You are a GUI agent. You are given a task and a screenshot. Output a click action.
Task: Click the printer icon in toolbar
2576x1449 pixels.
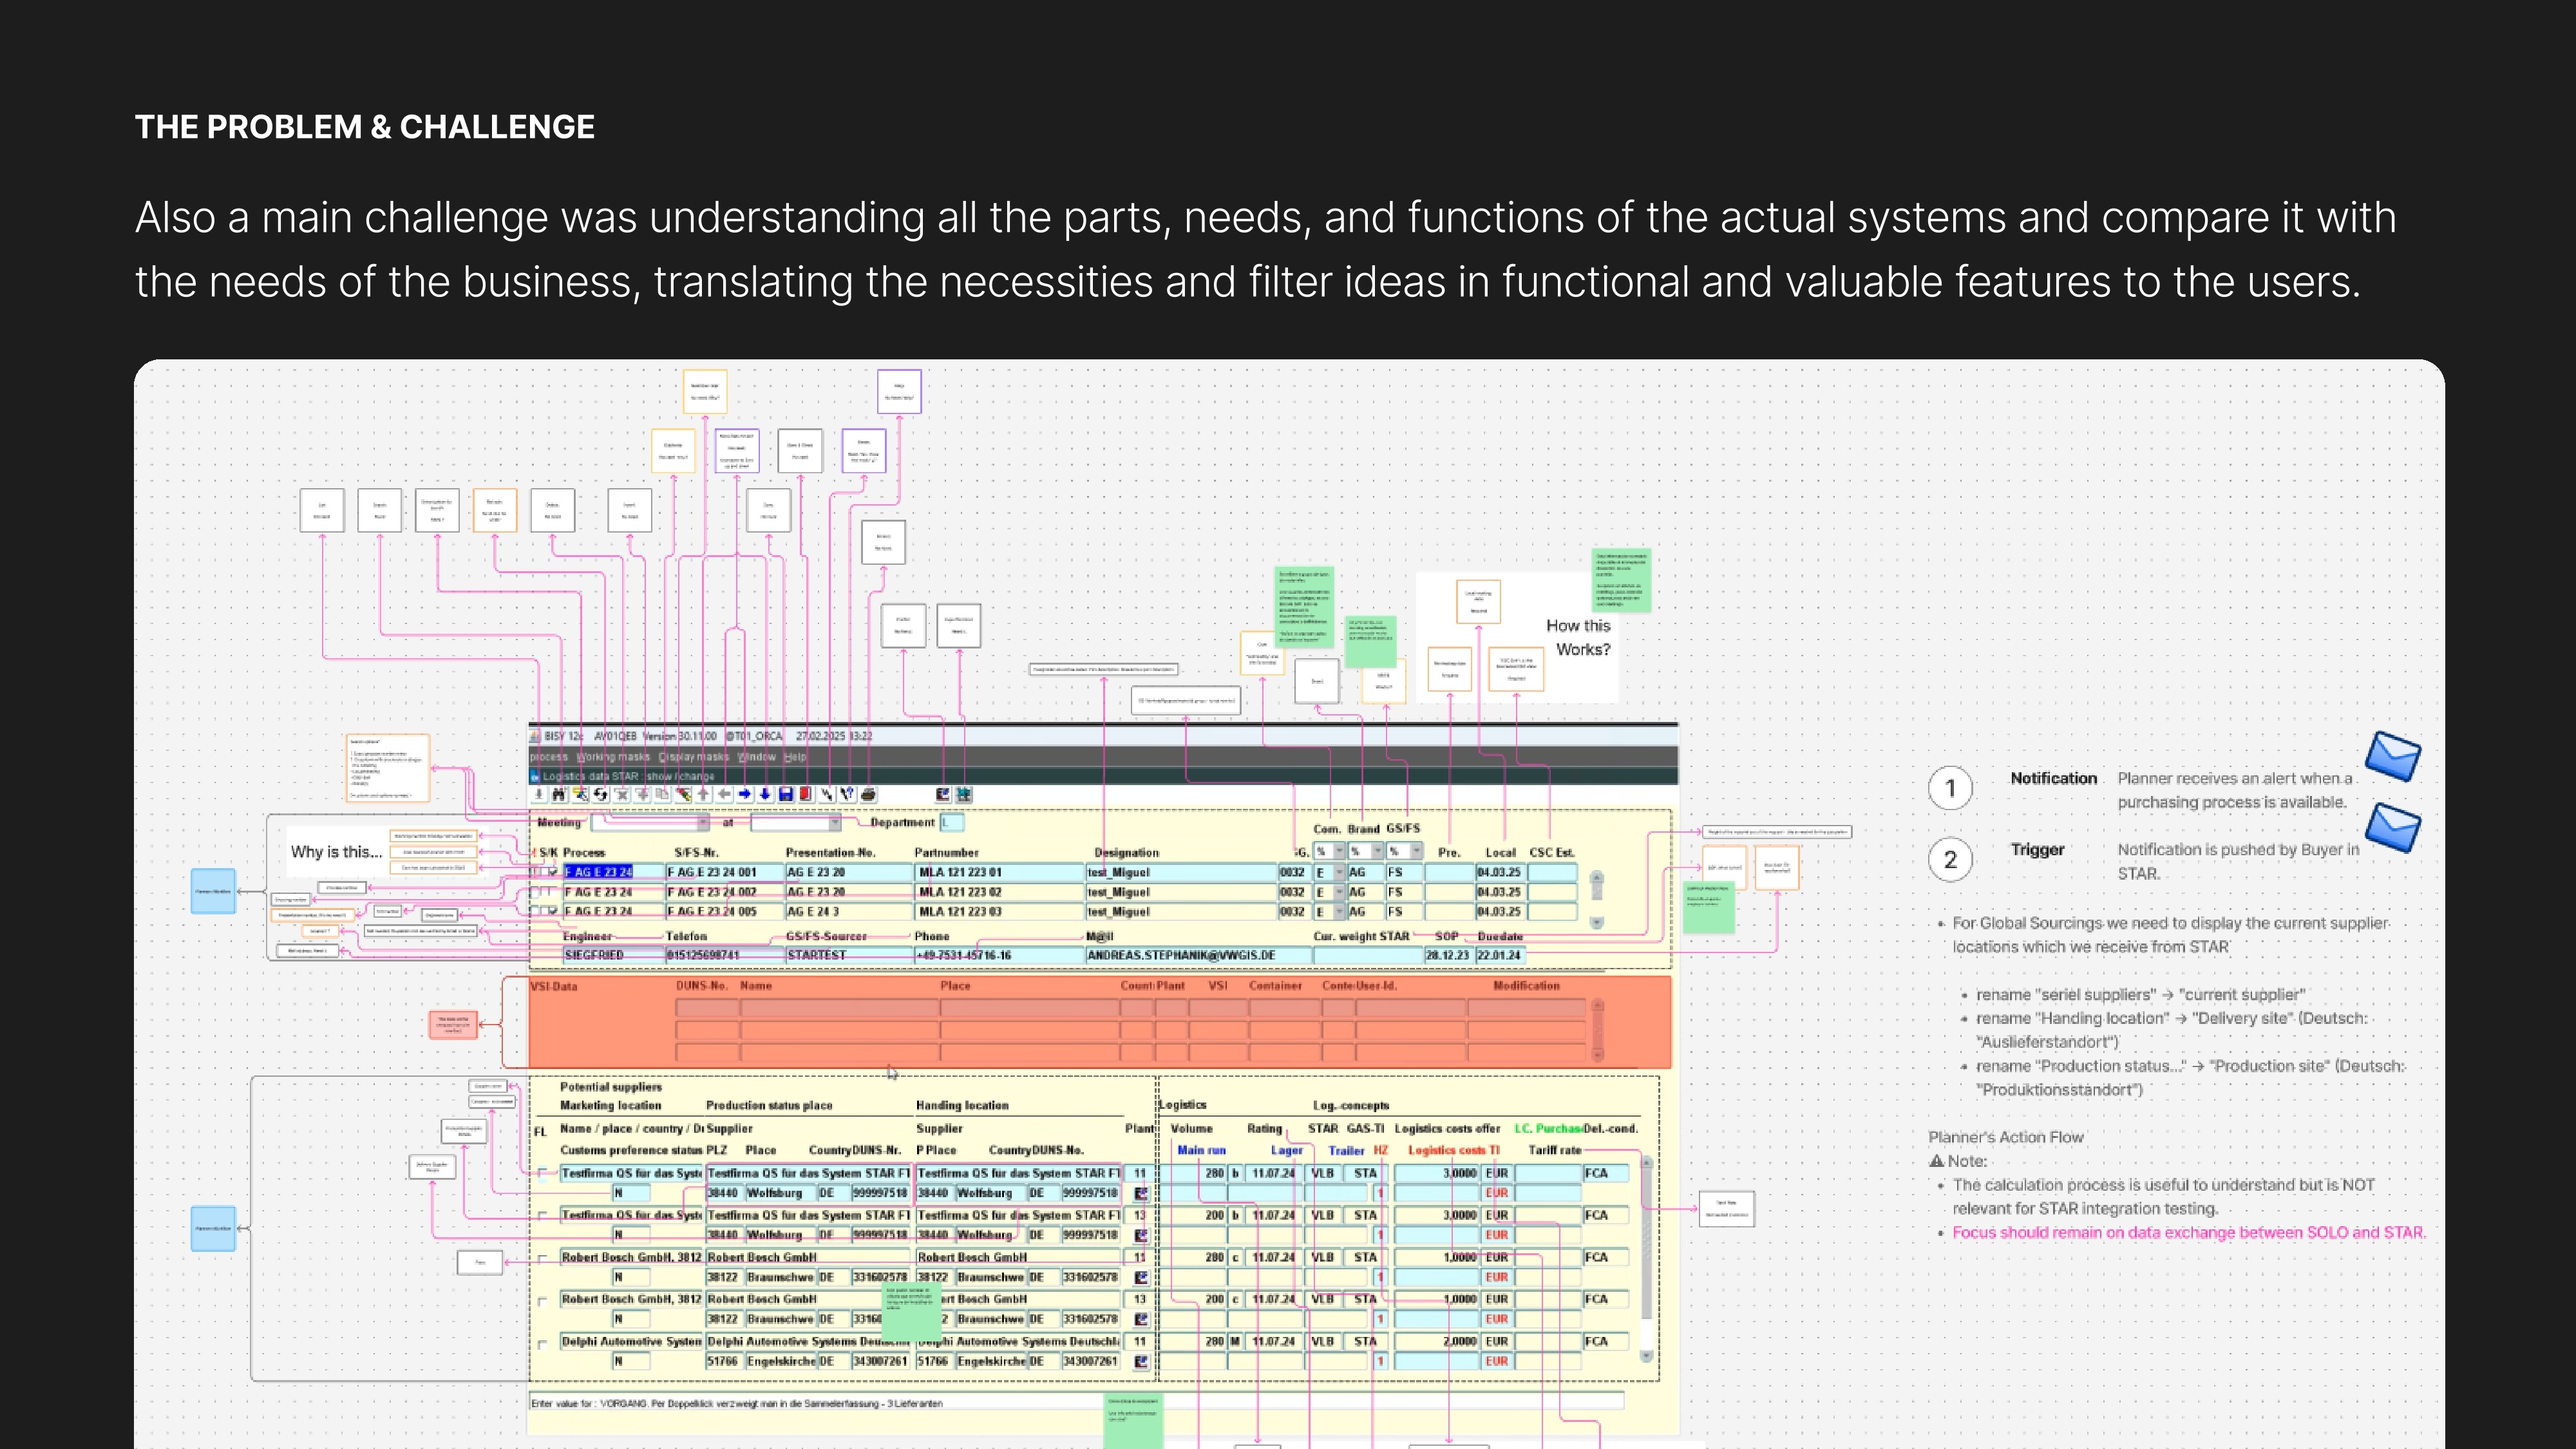coord(869,794)
